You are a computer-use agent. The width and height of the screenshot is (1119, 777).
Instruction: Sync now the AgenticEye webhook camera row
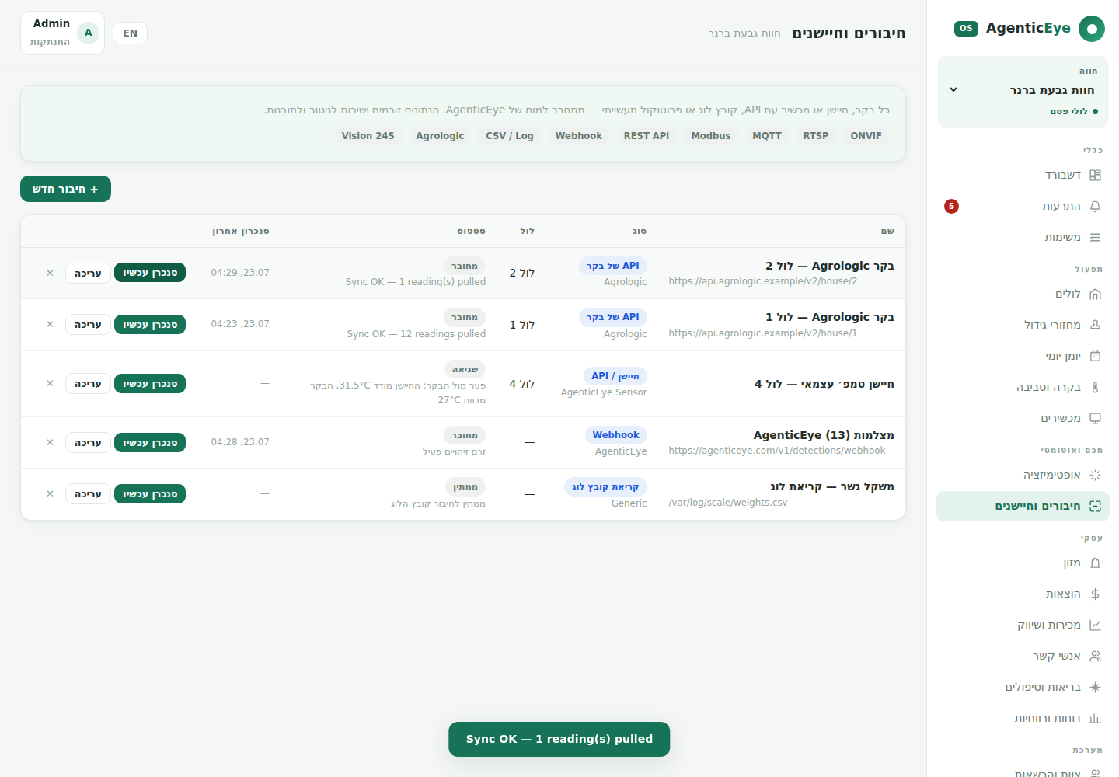(x=150, y=443)
